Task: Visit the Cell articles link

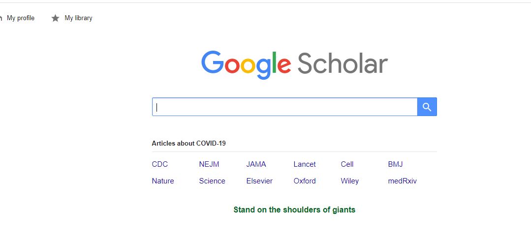Action: (347, 164)
